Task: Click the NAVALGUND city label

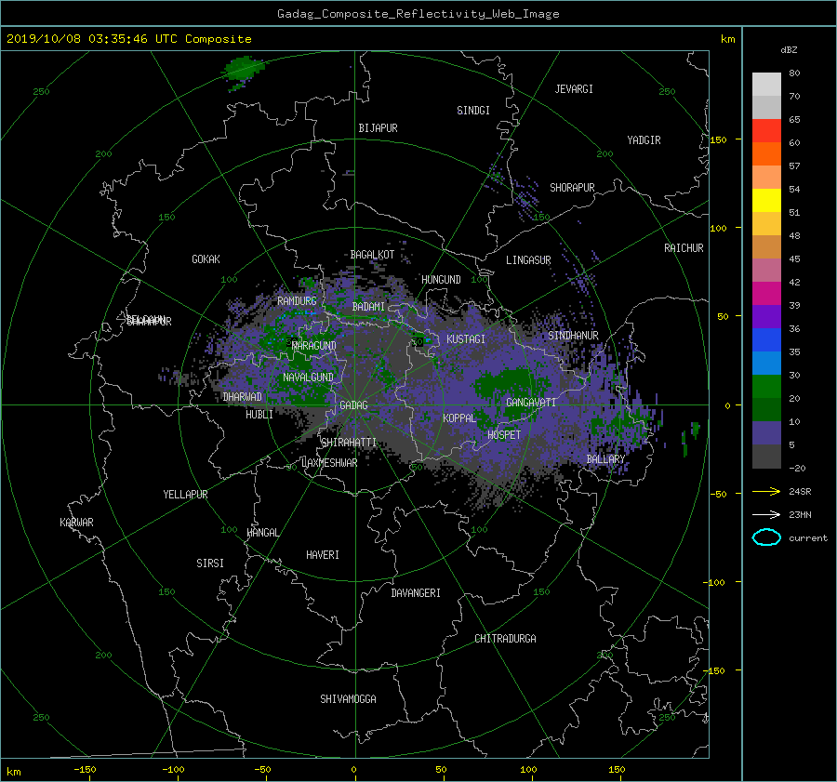Action: pyautogui.click(x=308, y=378)
